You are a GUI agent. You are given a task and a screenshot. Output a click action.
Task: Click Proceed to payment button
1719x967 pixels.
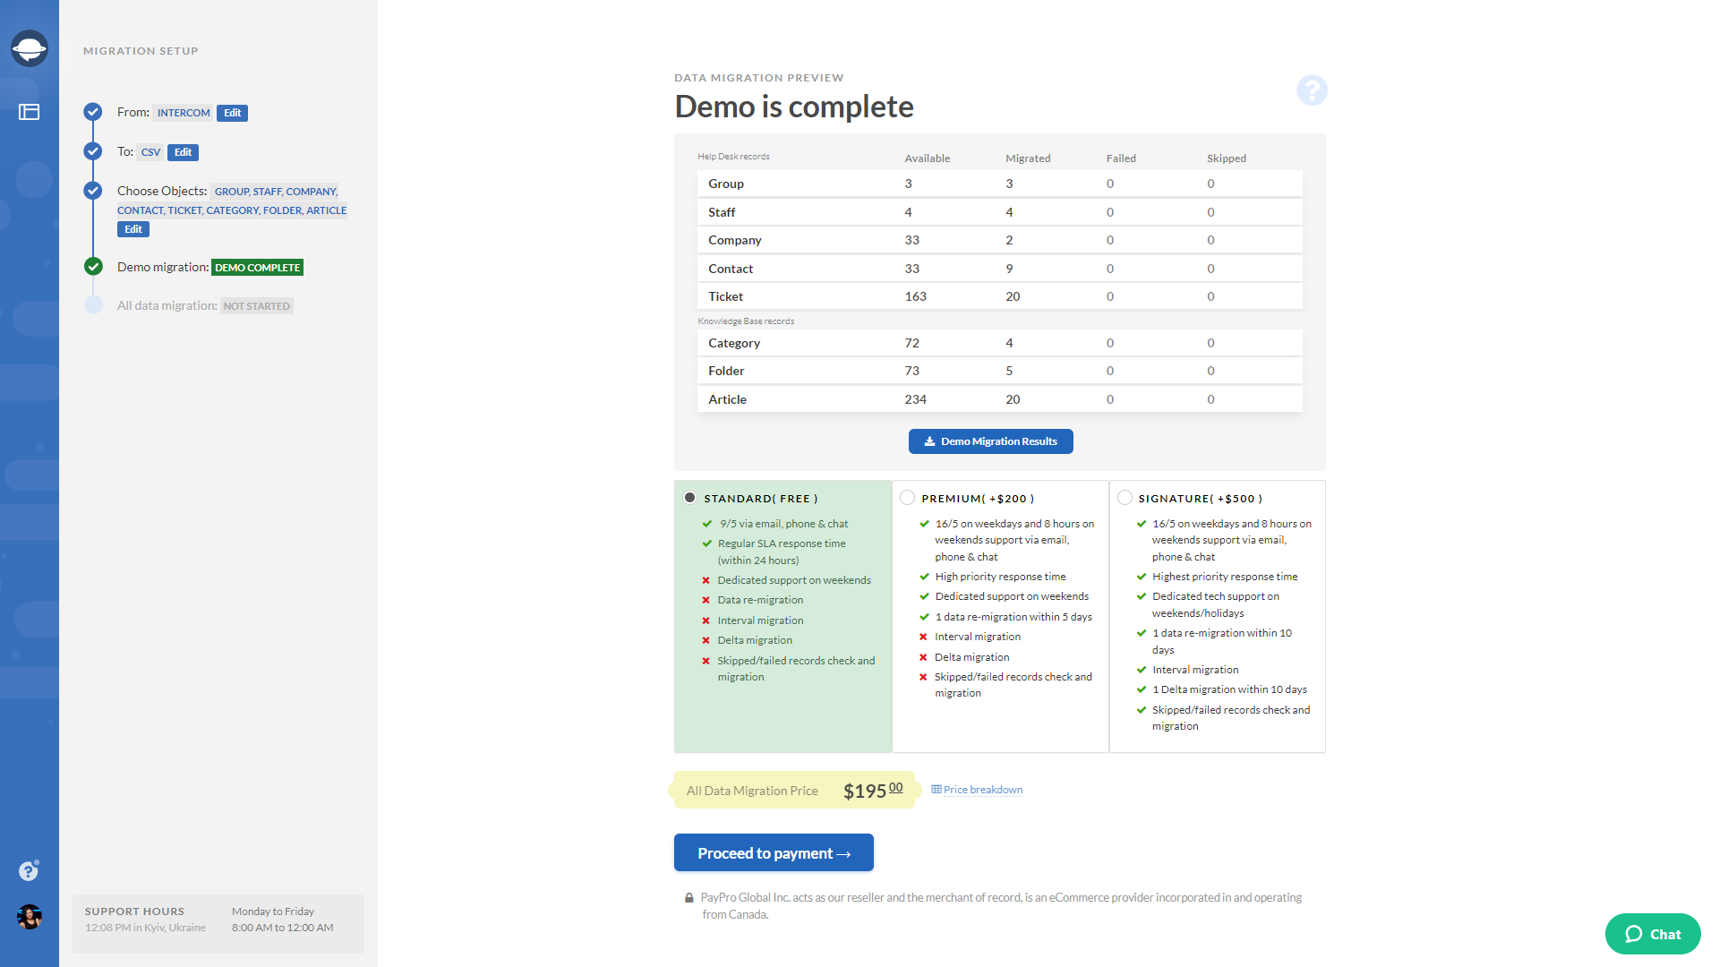tap(774, 852)
